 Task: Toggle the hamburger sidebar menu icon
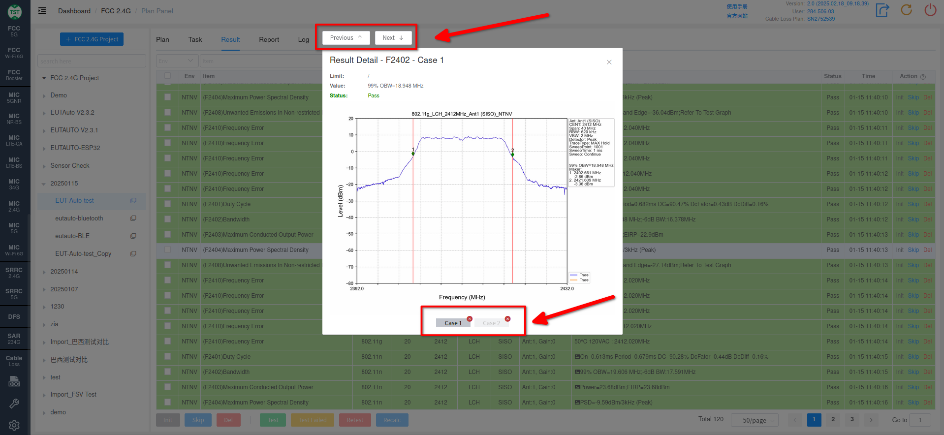pyautogui.click(x=42, y=11)
